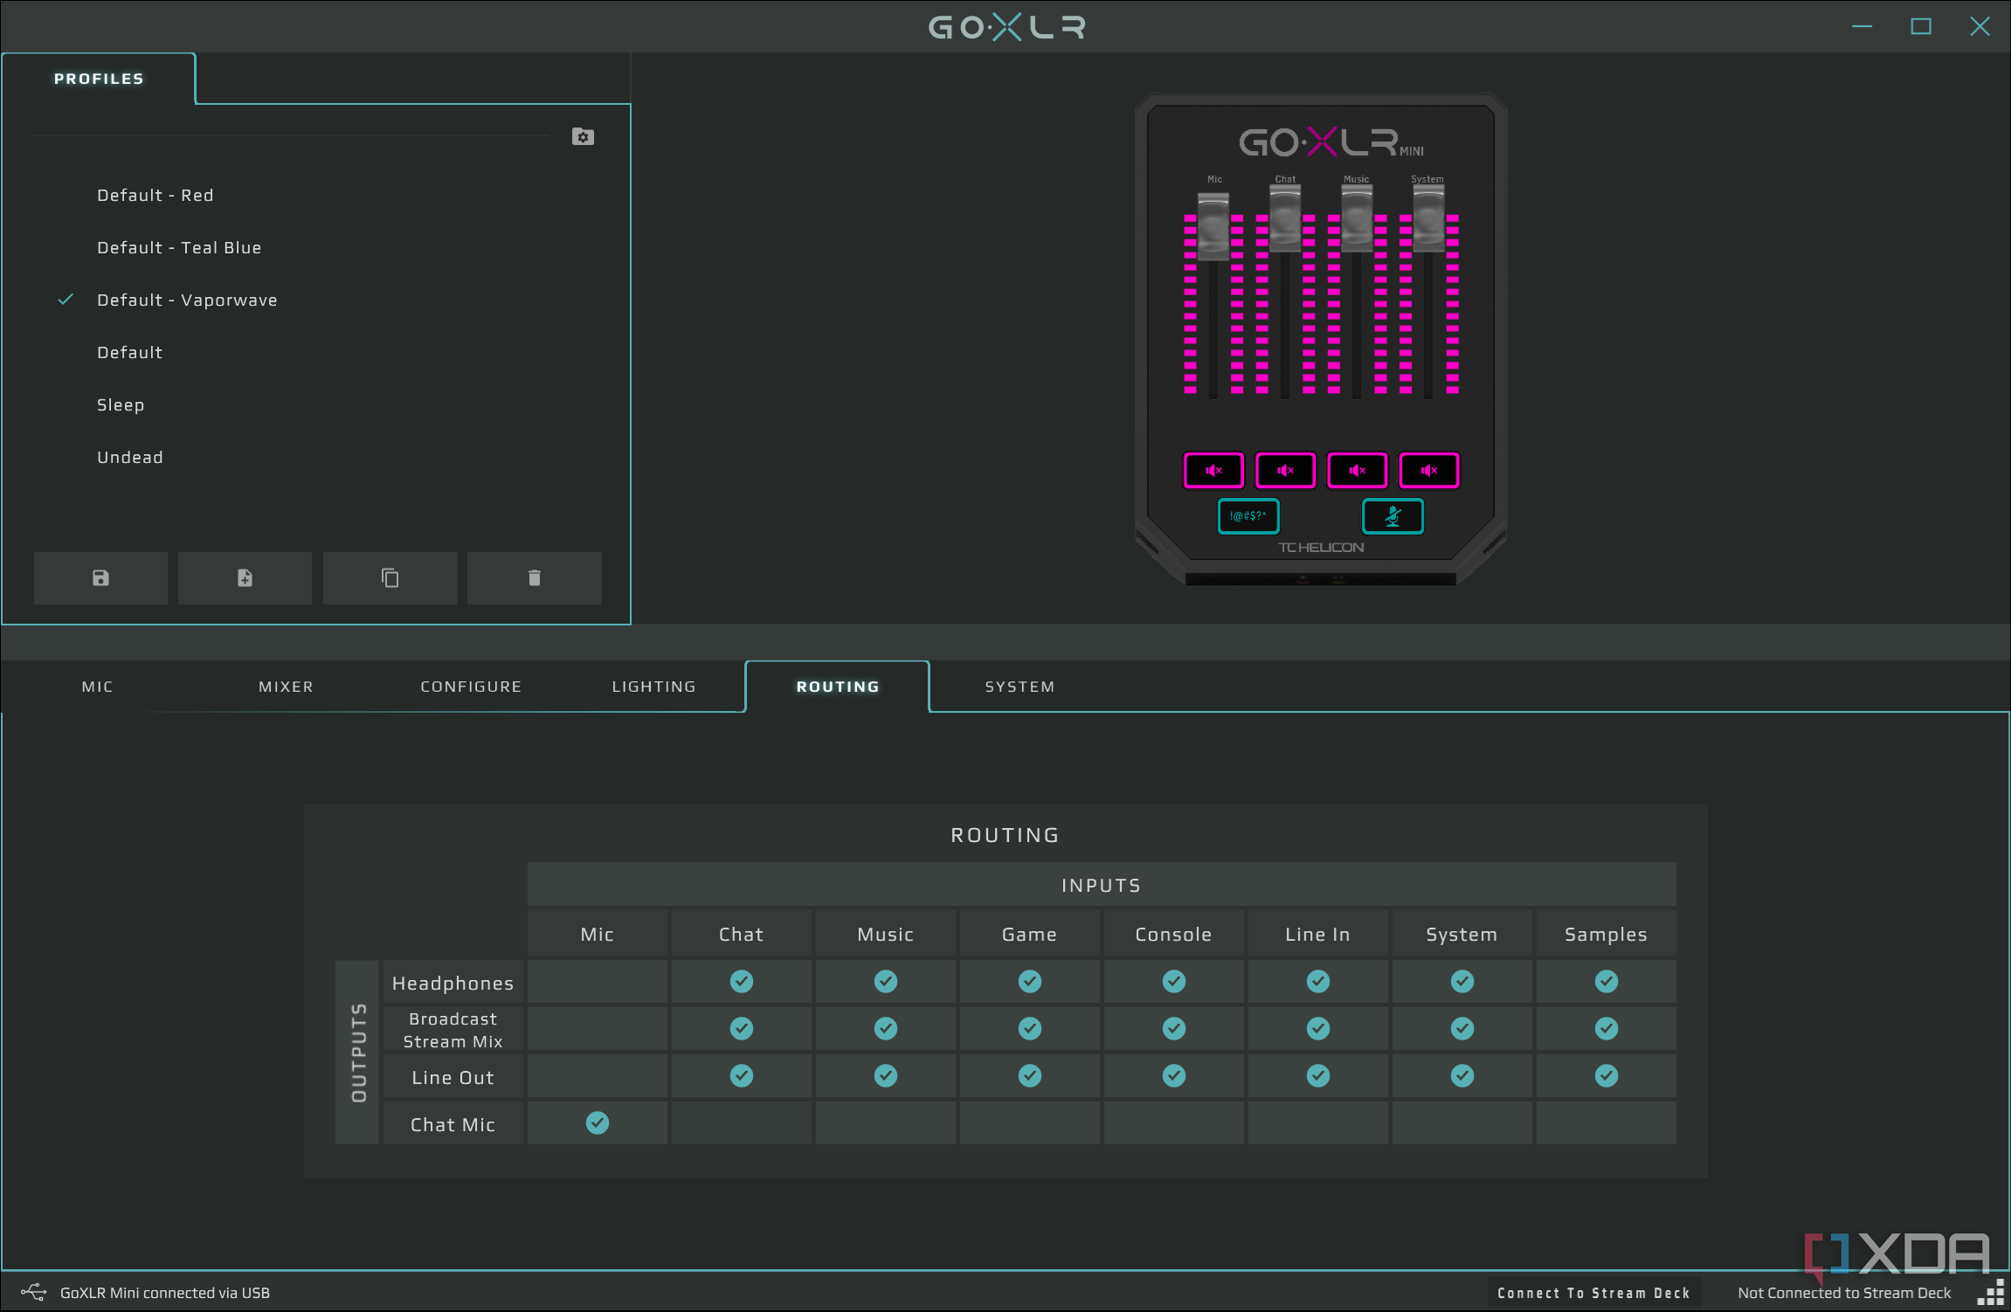Toggle Game routing to Broadcast Stream Mix
This screenshot has width=2011, height=1312.
pos(1030,1029)
